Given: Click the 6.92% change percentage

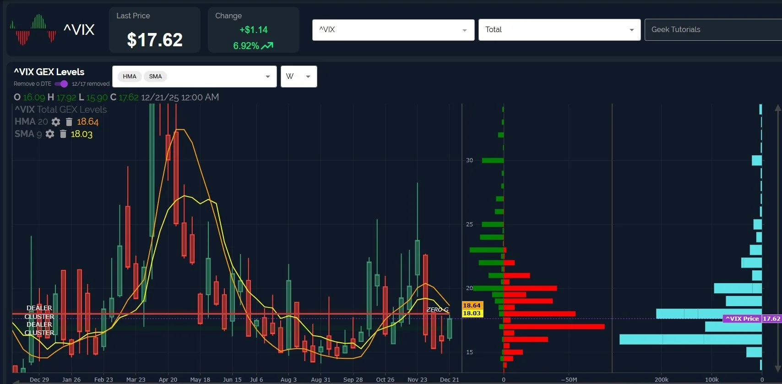Looking at the screenshot, I should [x=246, y=46].
